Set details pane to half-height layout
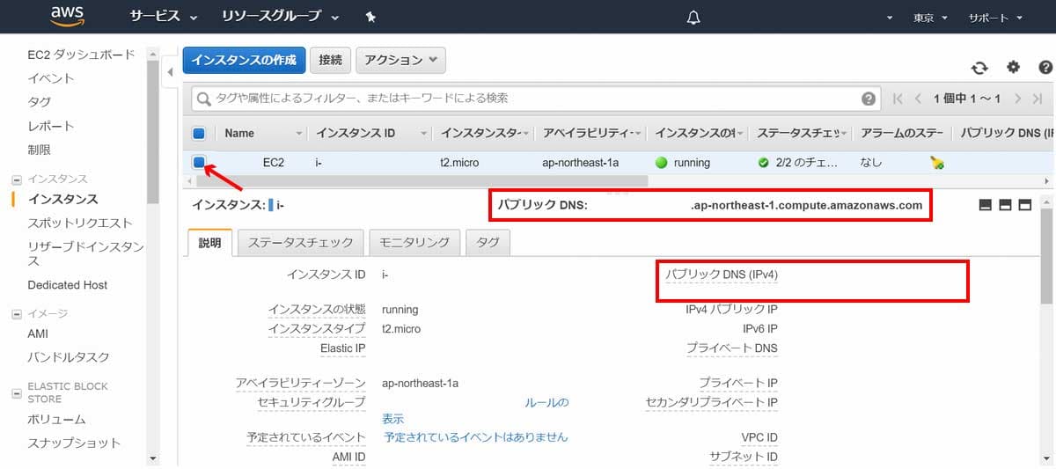 1005,205
